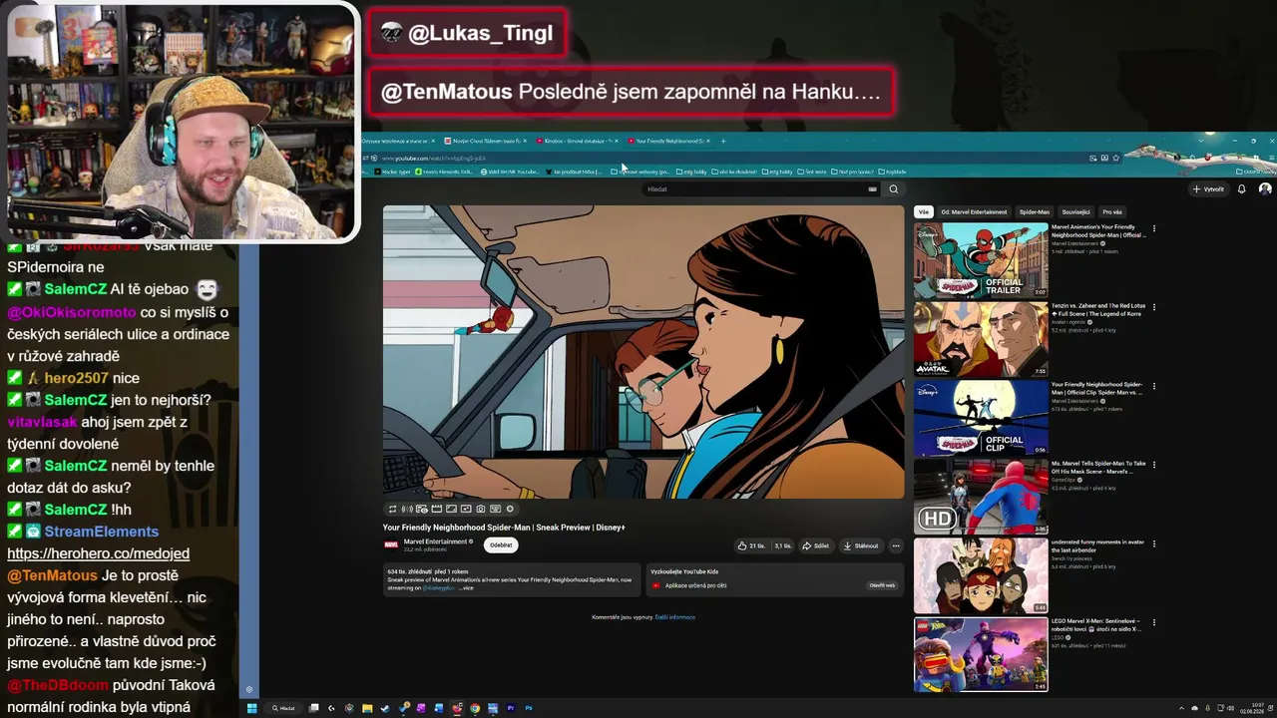Screen dimensions: 1277x718
Task: Click the video title 'Your Friendly Neighborhood Spider-Man | Sneak Preview'
Action: (x=504, y=528)
